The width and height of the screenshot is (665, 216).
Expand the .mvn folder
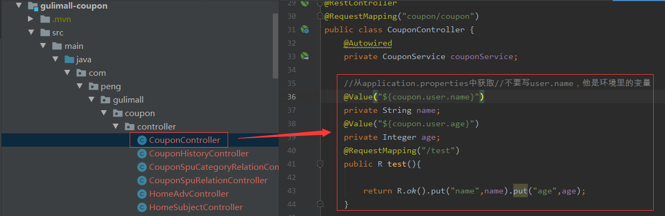[x=31, y=19]
